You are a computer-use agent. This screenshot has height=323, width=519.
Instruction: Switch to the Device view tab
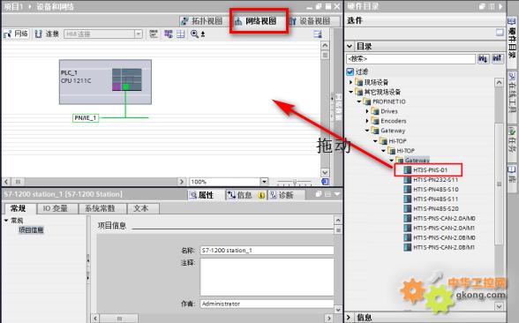coord(310,21)
